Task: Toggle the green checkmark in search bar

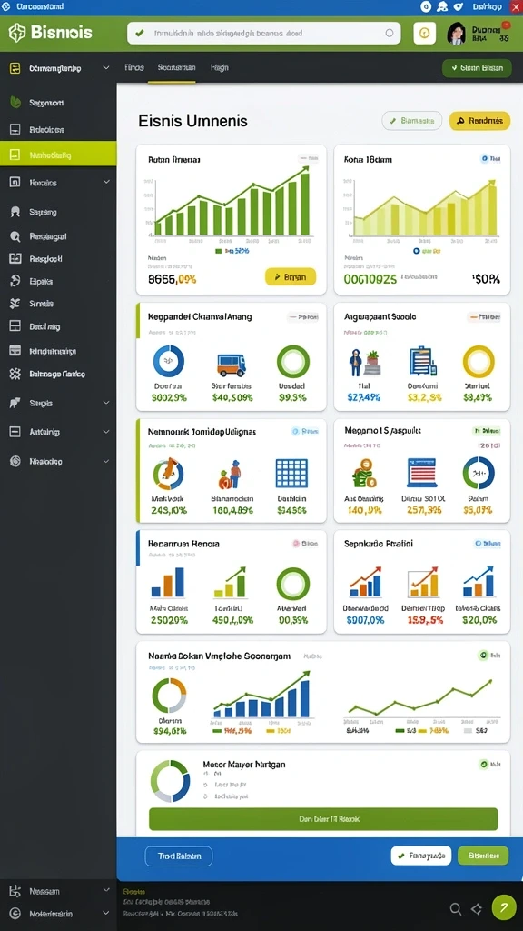Action: pyautogui.click(x=139, y=34)
